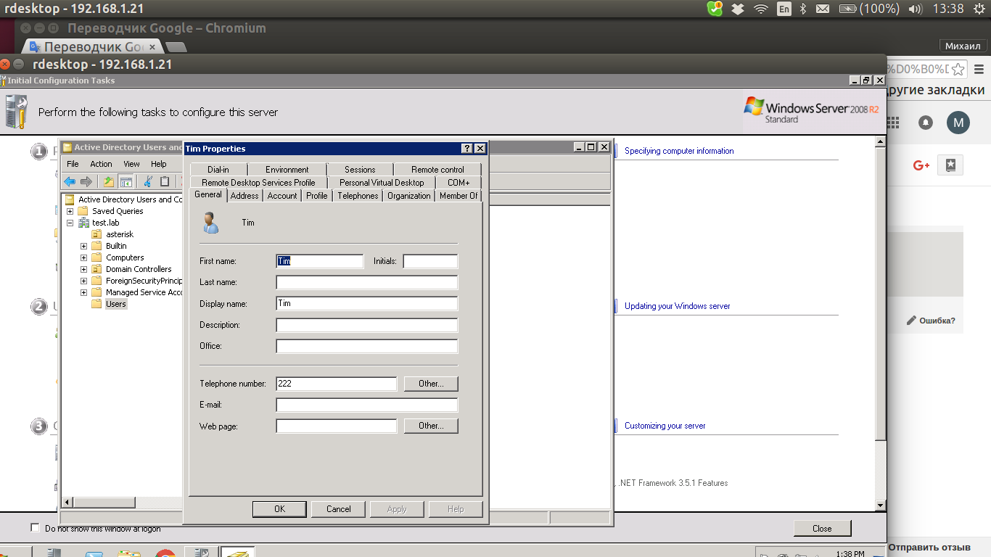Click the show/hide console tree icon
This screenshot has width=991, height=557.
coord(126,181)
